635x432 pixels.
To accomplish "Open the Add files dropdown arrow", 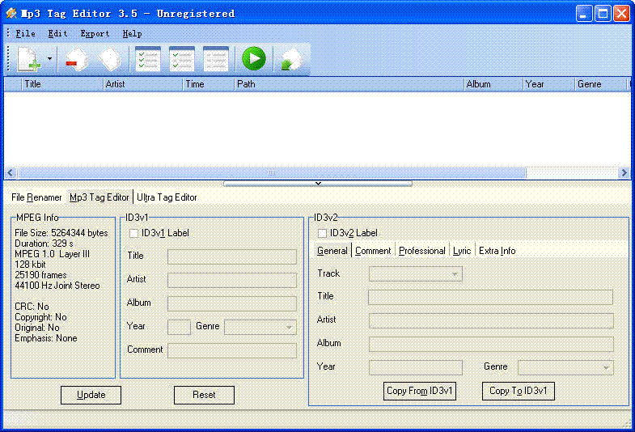I will point(49,59).
